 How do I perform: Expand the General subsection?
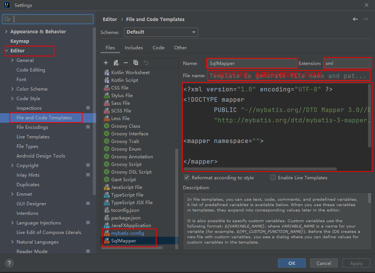tap(12, 60)
